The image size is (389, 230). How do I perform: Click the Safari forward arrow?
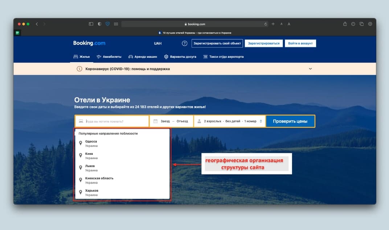point(44,24)
